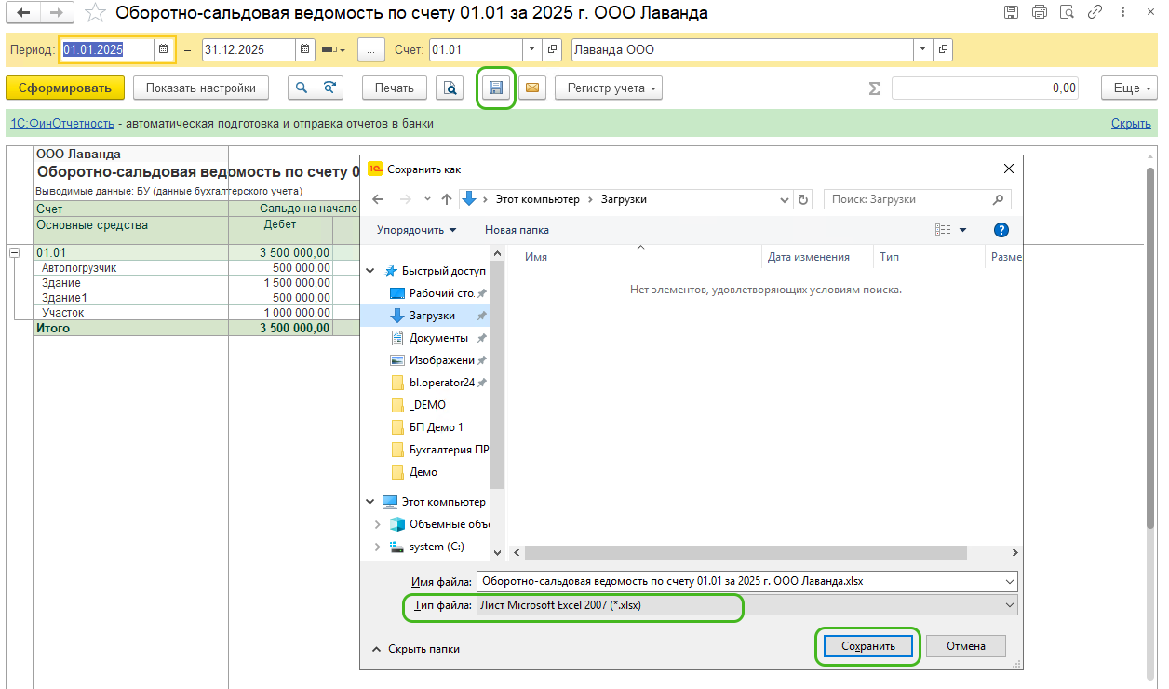Open the Еще menu
Image resolution: width=1169 pixels, height=689 pixels.
pyautogui.click(x=1129, y=88)
